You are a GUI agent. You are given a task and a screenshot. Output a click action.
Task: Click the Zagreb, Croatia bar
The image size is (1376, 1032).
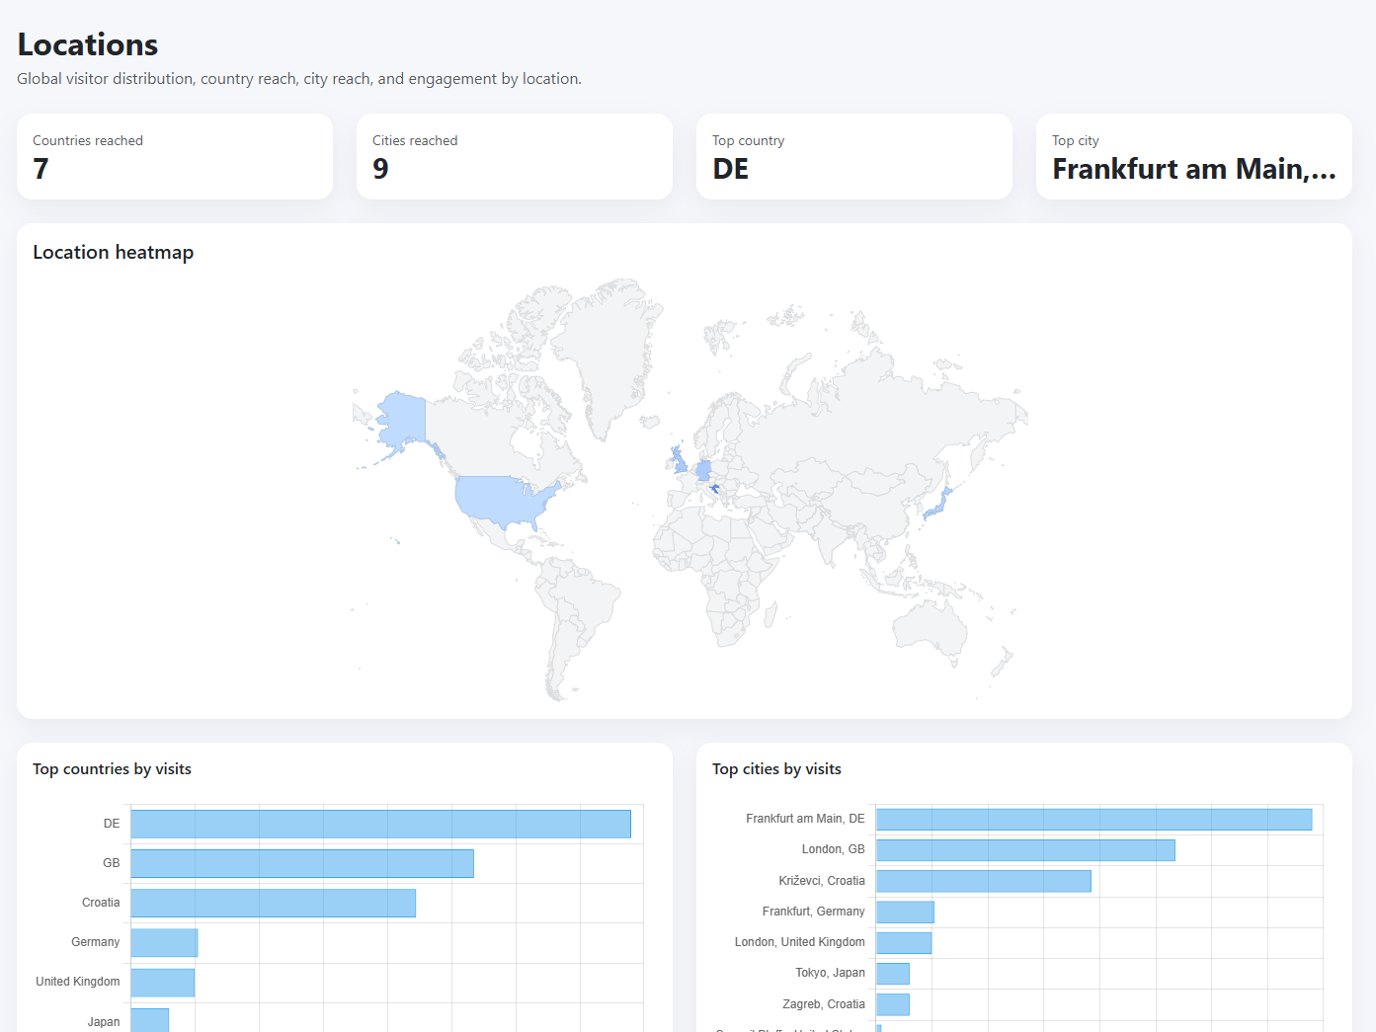coord(893,1004)
